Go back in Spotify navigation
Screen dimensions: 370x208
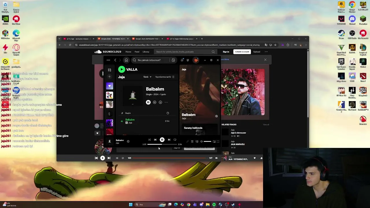[x=115, y=60]
